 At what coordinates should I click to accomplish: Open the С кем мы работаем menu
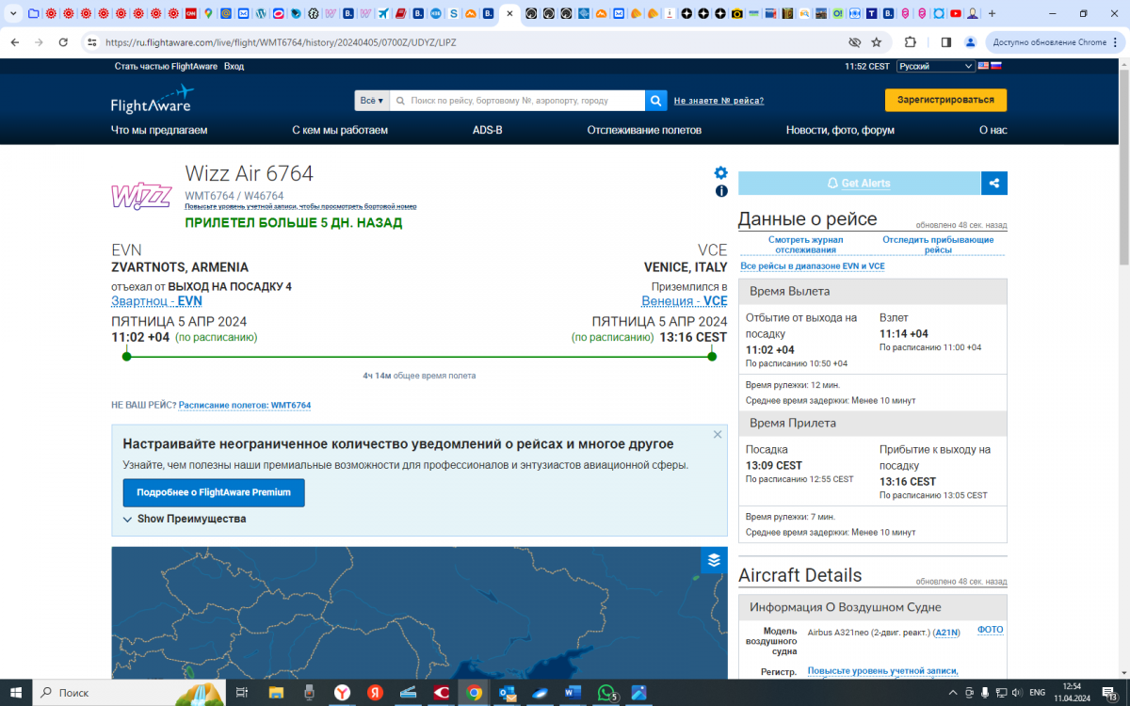[x=340, y=130]
